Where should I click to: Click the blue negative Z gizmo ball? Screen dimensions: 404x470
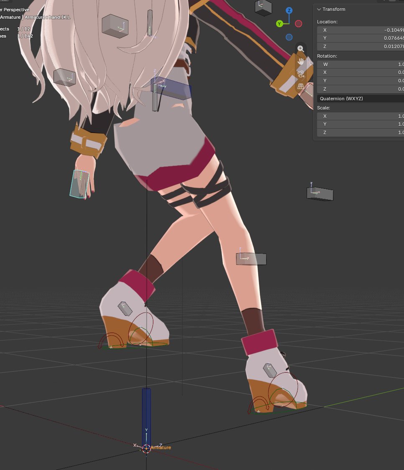click(289, 37)
